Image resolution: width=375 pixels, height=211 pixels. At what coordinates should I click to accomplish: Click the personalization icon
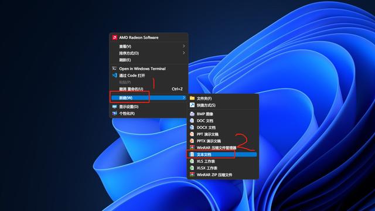(x=115, y=113)
